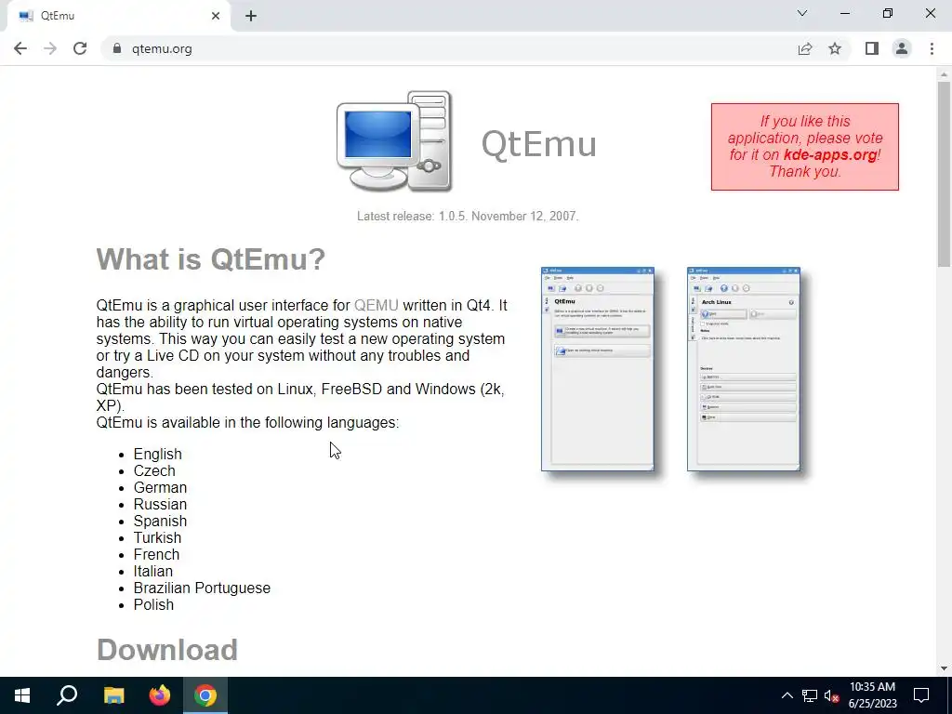This screenshot has height=714, width=952.
Task: Click 'French' in the language list
Action: (x=156, y=554)
